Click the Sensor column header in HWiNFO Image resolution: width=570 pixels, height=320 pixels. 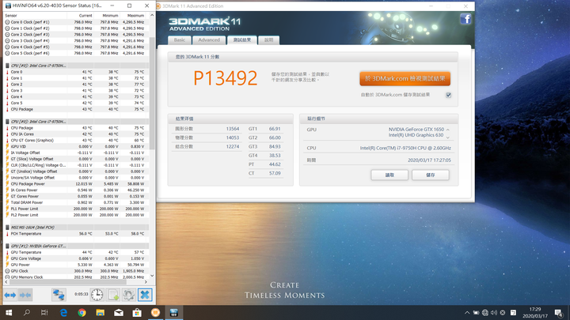tap(36, 16)
